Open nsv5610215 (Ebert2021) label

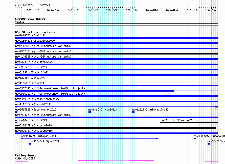[x=32, y=120]
